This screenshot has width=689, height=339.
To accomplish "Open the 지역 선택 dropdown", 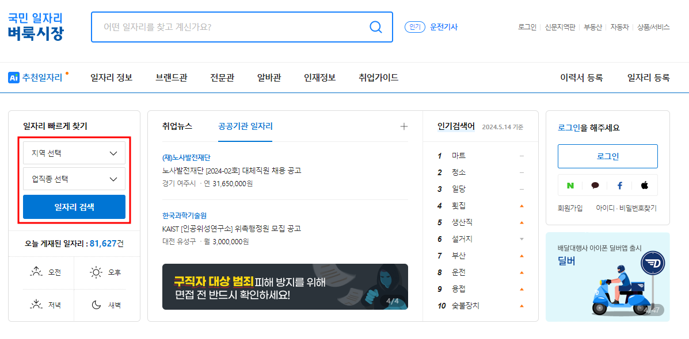I will pos(74,152).
